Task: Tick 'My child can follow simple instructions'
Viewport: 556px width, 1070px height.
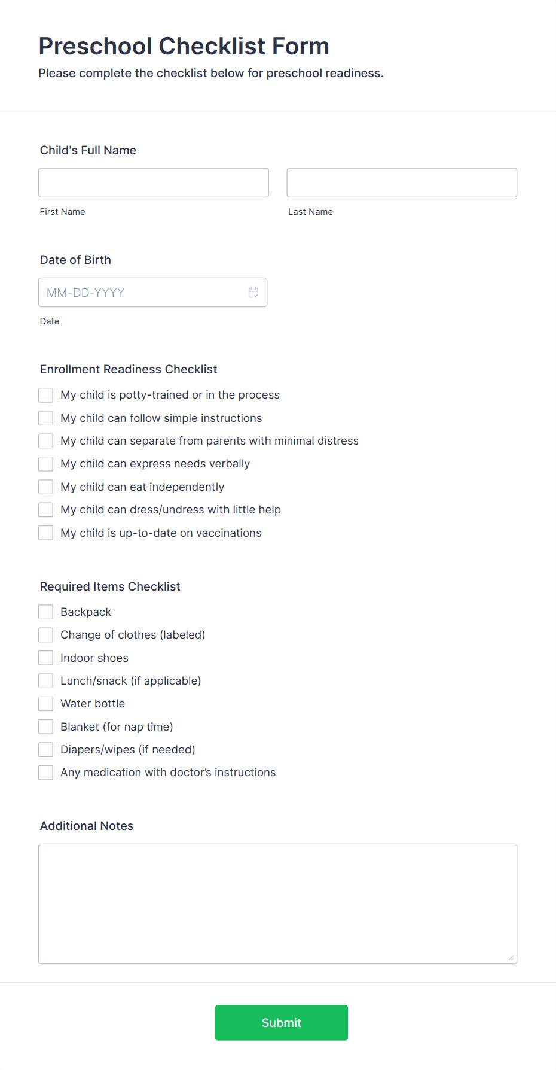Action: 46,418
